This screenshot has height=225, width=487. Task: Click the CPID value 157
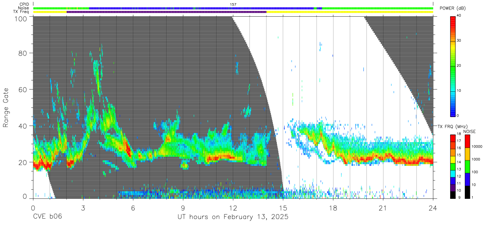coord(233,4)
